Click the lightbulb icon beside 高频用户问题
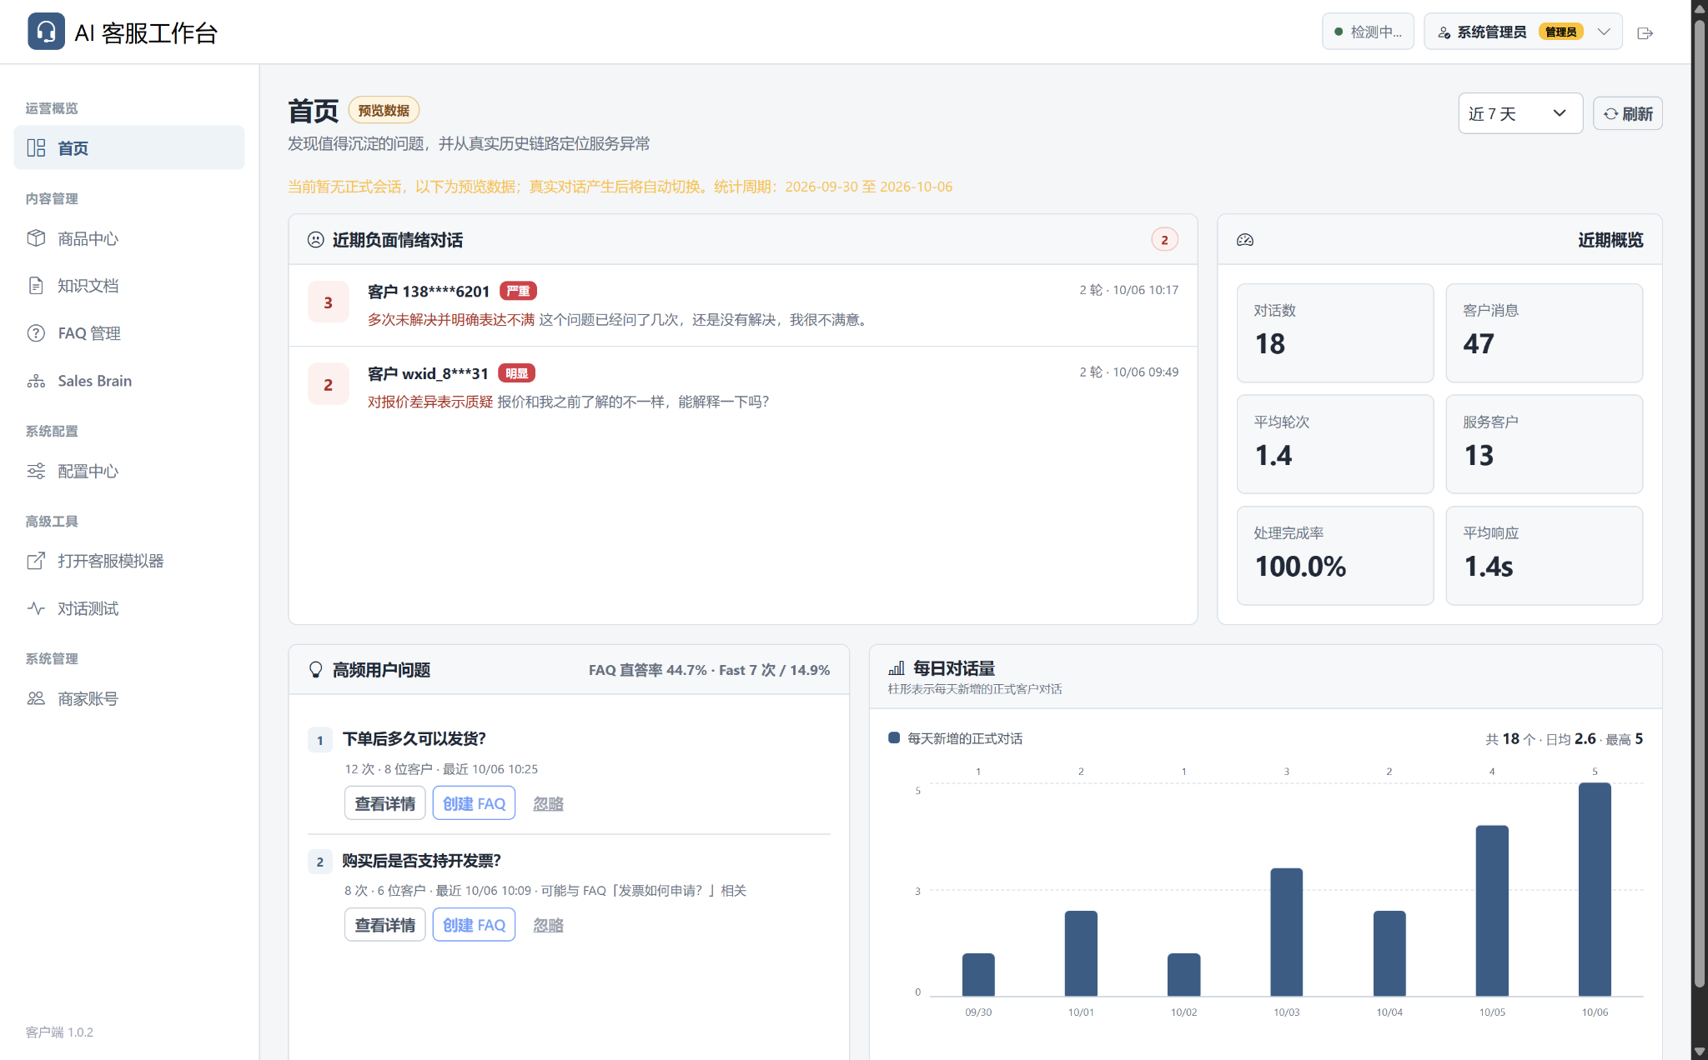 point(315,670)
